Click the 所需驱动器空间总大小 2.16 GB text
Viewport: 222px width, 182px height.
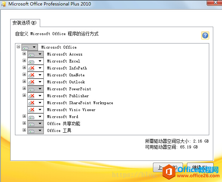177,141
